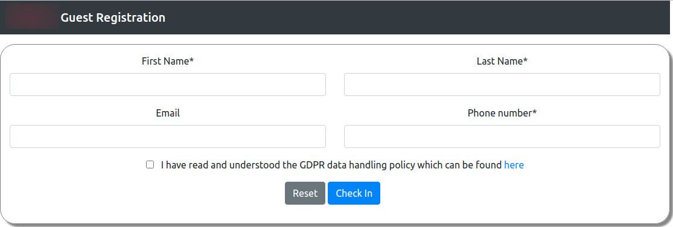Click the Phone number* label
This screenshot has width=673, height=227.
(502, 113)
